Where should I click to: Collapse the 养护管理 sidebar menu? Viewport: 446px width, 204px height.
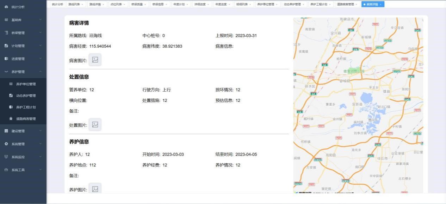click(23, 72)
